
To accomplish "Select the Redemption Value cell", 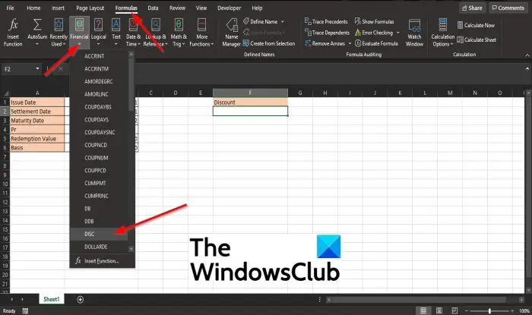I will point(37,139).
